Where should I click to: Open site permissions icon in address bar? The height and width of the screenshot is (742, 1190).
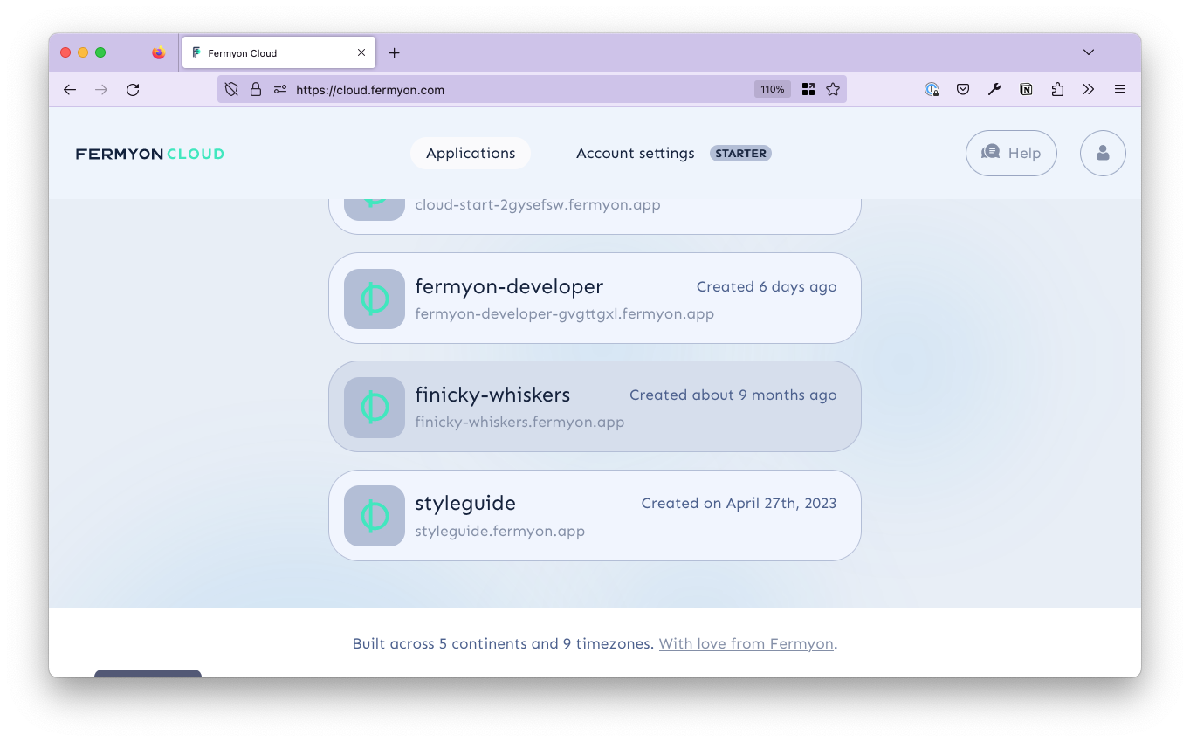280,89
